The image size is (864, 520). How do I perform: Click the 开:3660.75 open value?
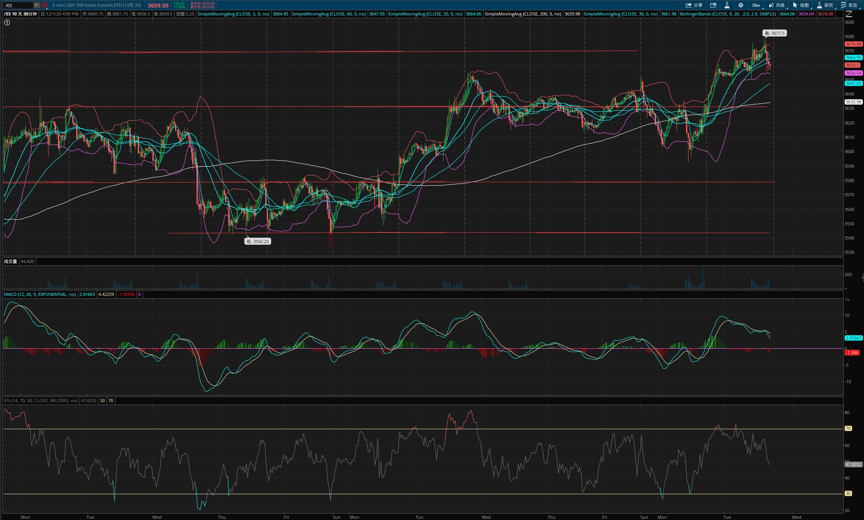[93, 14]
